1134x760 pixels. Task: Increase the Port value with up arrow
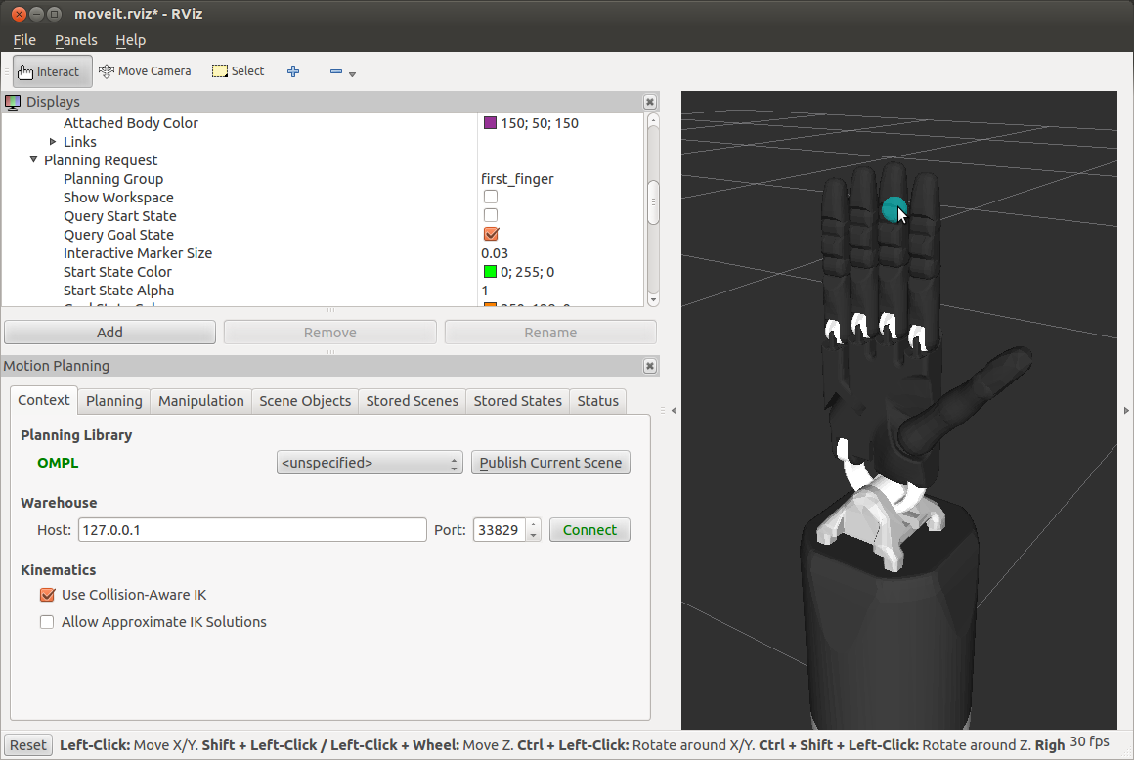coord(533,524)
